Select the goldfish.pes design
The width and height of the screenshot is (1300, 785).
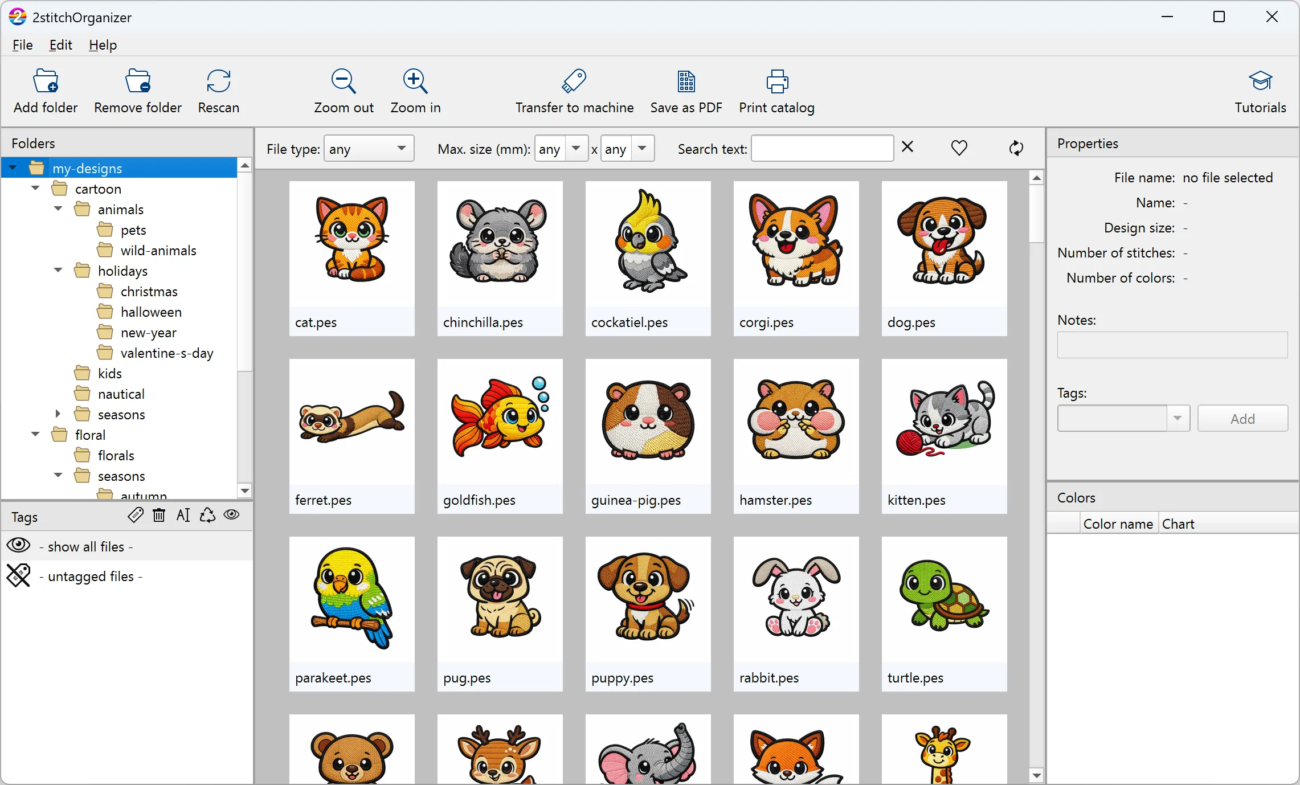click(x=500, y=436)
